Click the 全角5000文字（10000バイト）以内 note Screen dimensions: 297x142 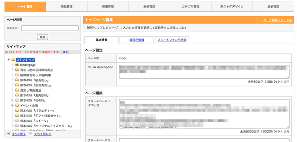point(265,131)
